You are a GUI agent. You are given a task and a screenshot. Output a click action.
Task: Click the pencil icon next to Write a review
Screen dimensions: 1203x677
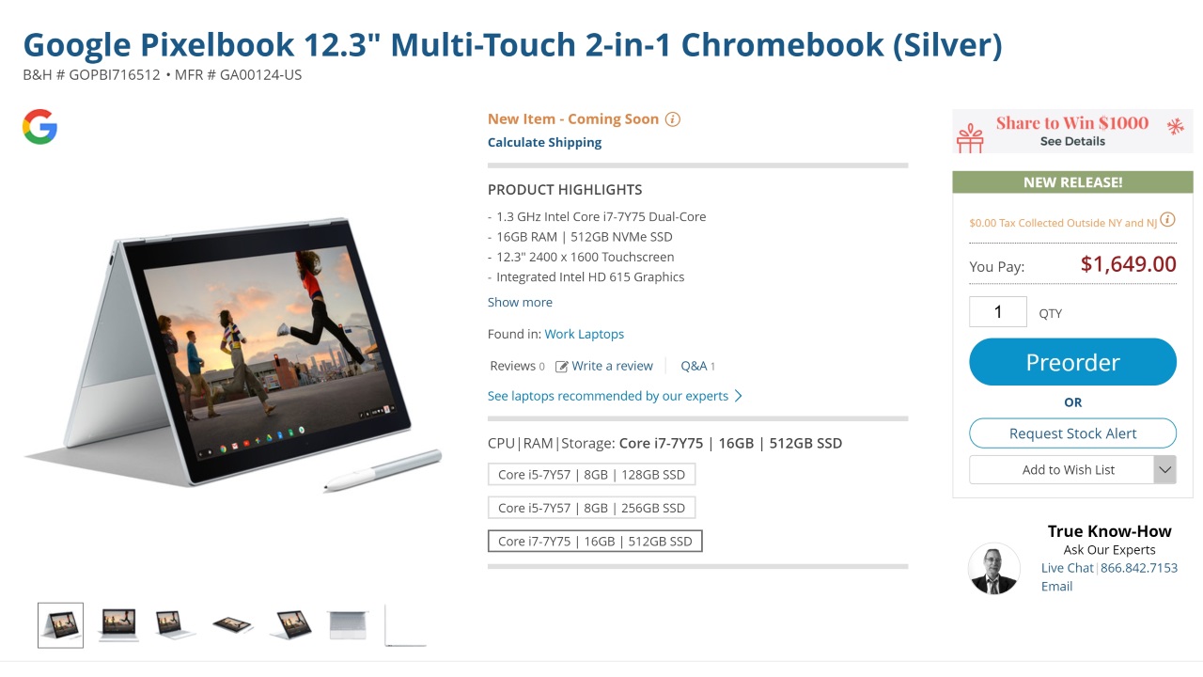(x=562, y=367)
